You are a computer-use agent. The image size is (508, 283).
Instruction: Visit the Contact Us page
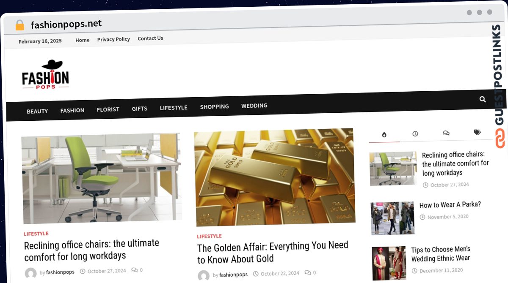(x=150, y=38)
